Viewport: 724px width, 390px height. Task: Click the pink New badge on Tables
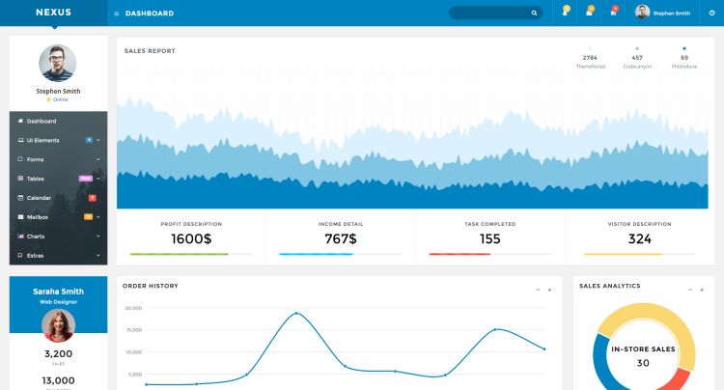point(86,179)
